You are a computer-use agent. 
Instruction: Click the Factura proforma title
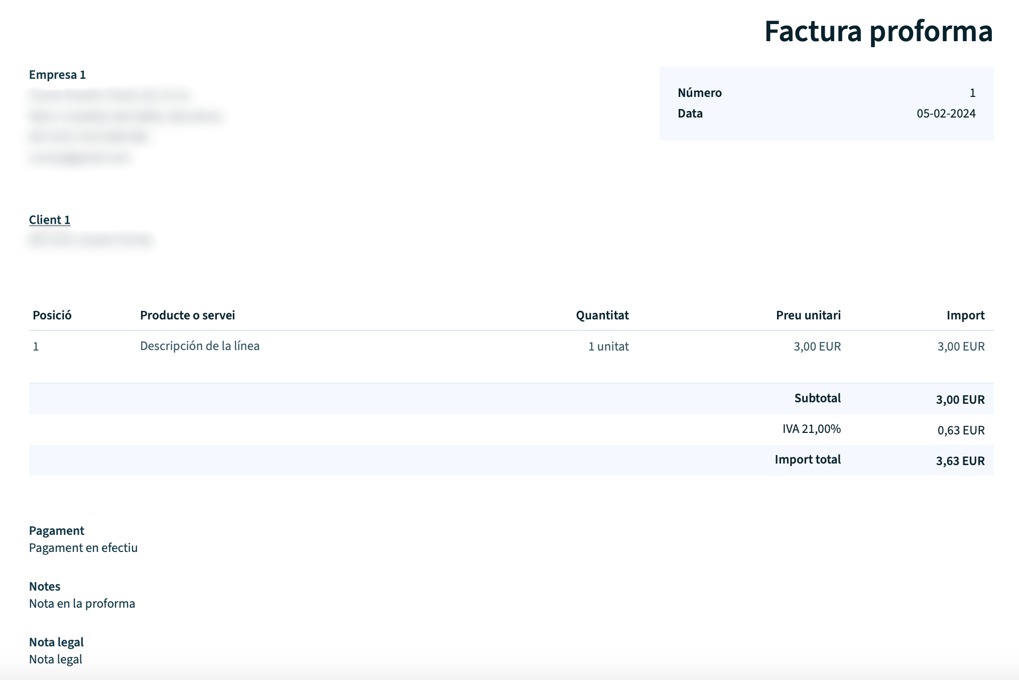click(878, 31)
